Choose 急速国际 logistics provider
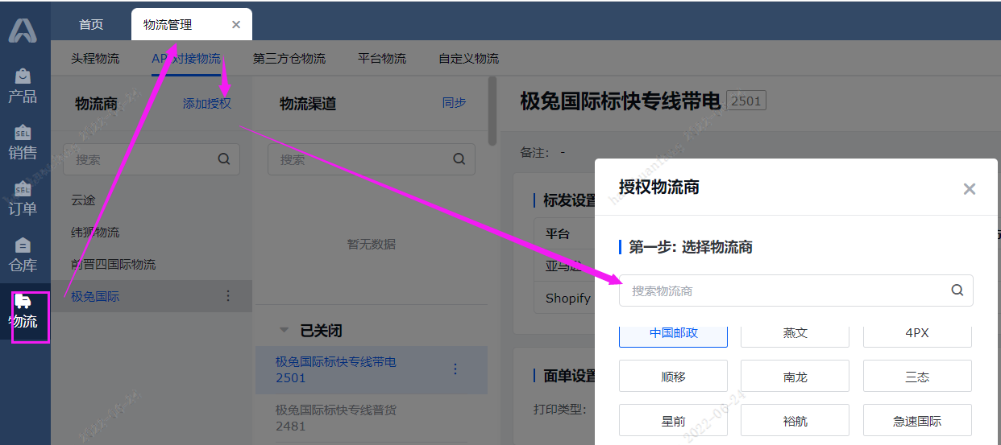The height and width of the screenshot is (445, 1001). click(x=917, y=420)
